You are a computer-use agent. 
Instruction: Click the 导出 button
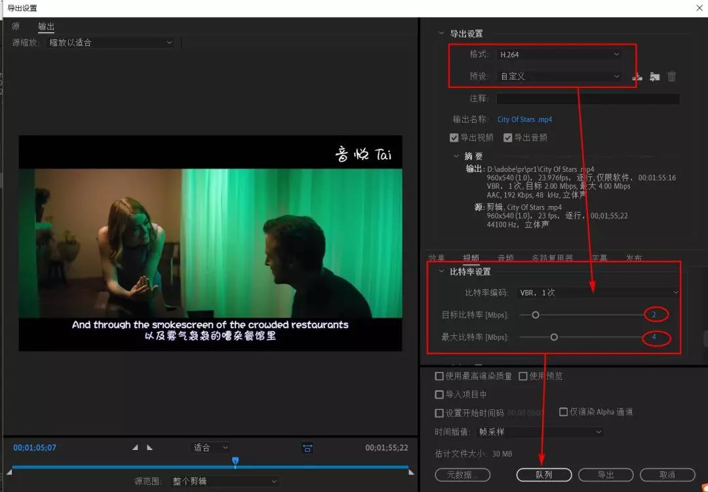pos(606,475)
